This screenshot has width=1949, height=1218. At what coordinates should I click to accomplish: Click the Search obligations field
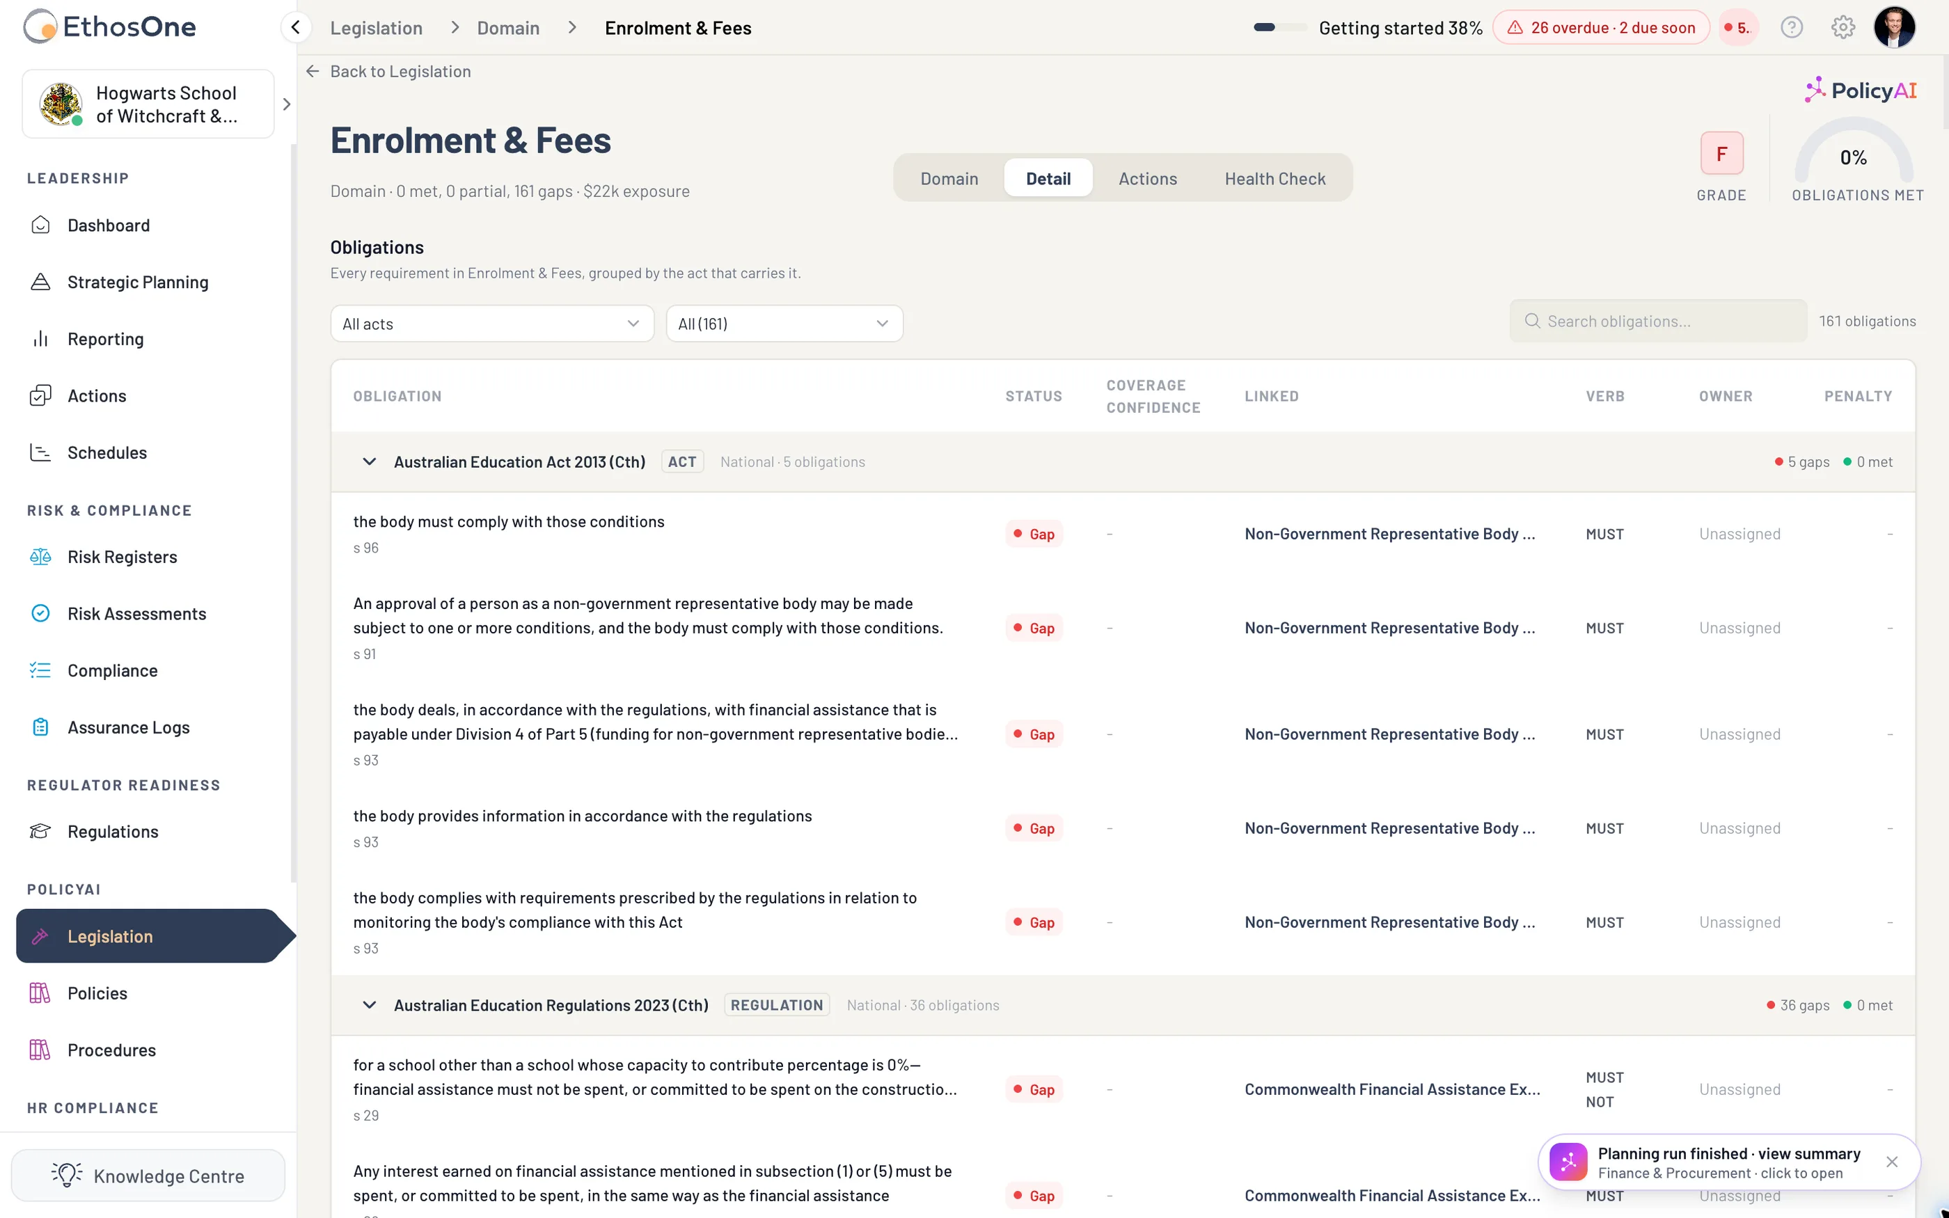1658,322
